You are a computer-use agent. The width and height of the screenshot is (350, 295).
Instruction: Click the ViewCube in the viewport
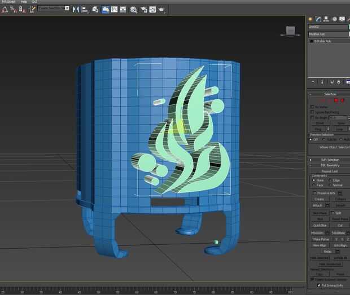[x=290, y=31]
